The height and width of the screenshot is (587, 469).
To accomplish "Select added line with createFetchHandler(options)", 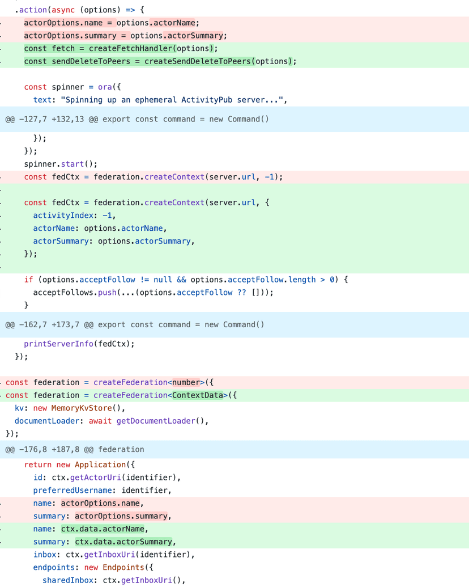I will point(121,49).
